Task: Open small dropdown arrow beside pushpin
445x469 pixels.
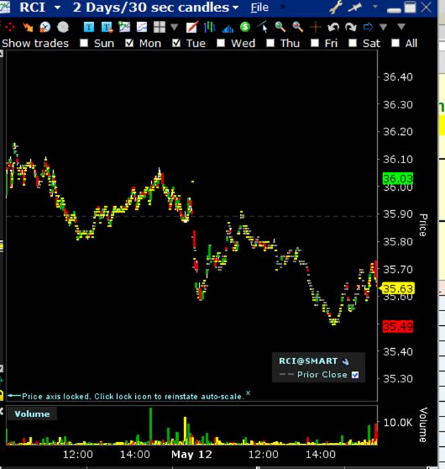Action: click(x=375, y=7)
